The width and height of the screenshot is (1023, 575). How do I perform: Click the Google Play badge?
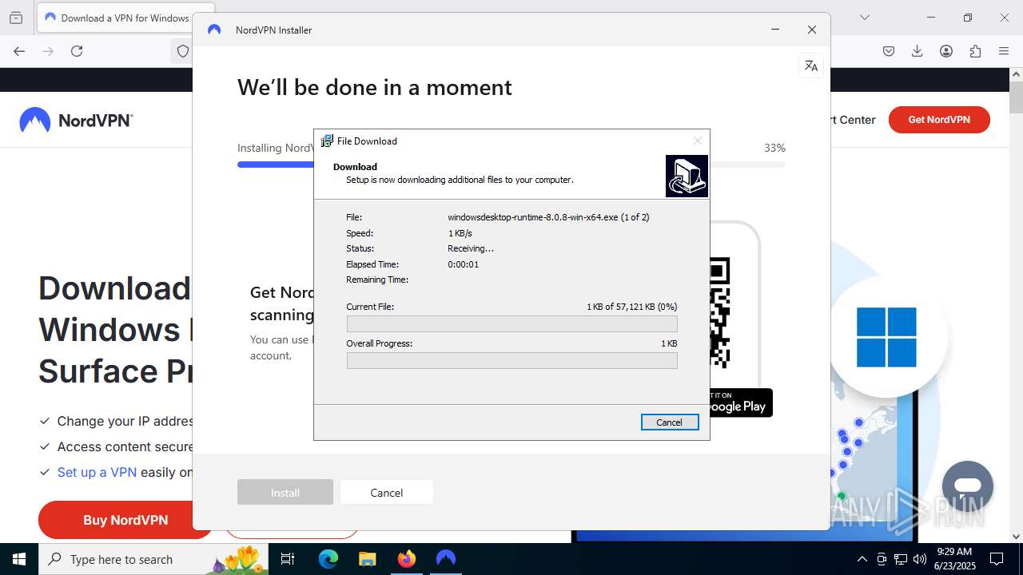[741, 402]
